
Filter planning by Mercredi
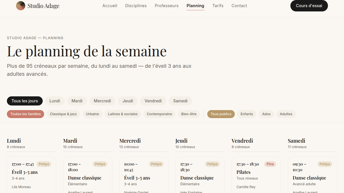tap(102, 101)
